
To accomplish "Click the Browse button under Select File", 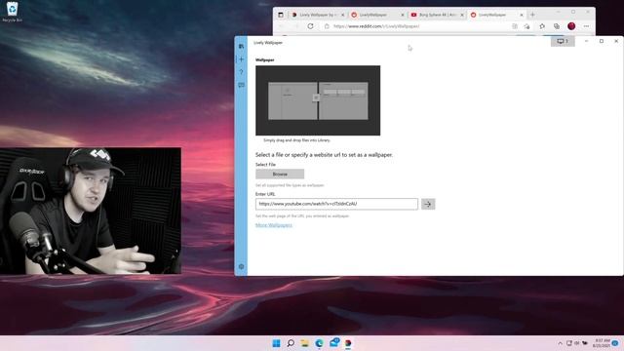I will [x=280, y=174].
